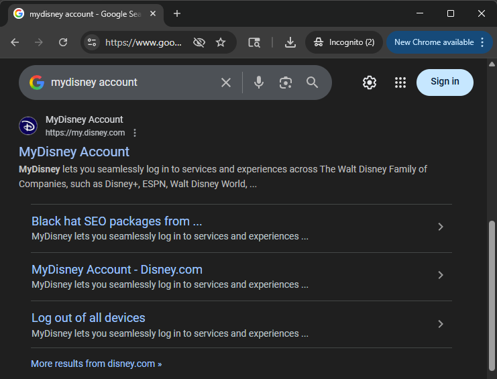The height and width of the screenshot is (379, 497).
Task: Go back using the browser back arrow
Action: (x=15, y=42)
